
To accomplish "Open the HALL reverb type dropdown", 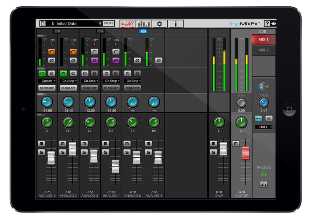I will [264, 127].
